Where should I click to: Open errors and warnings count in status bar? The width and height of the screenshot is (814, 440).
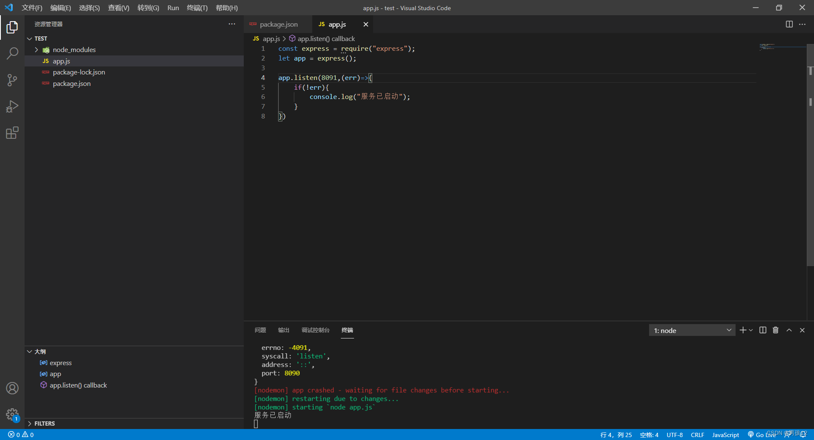pyautogui.click(x=21, y=434)
